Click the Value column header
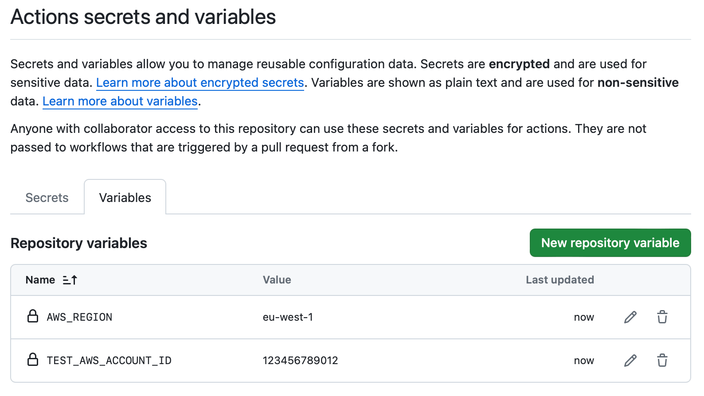Screen dimensions: 704x396 (x=277, y=280)
